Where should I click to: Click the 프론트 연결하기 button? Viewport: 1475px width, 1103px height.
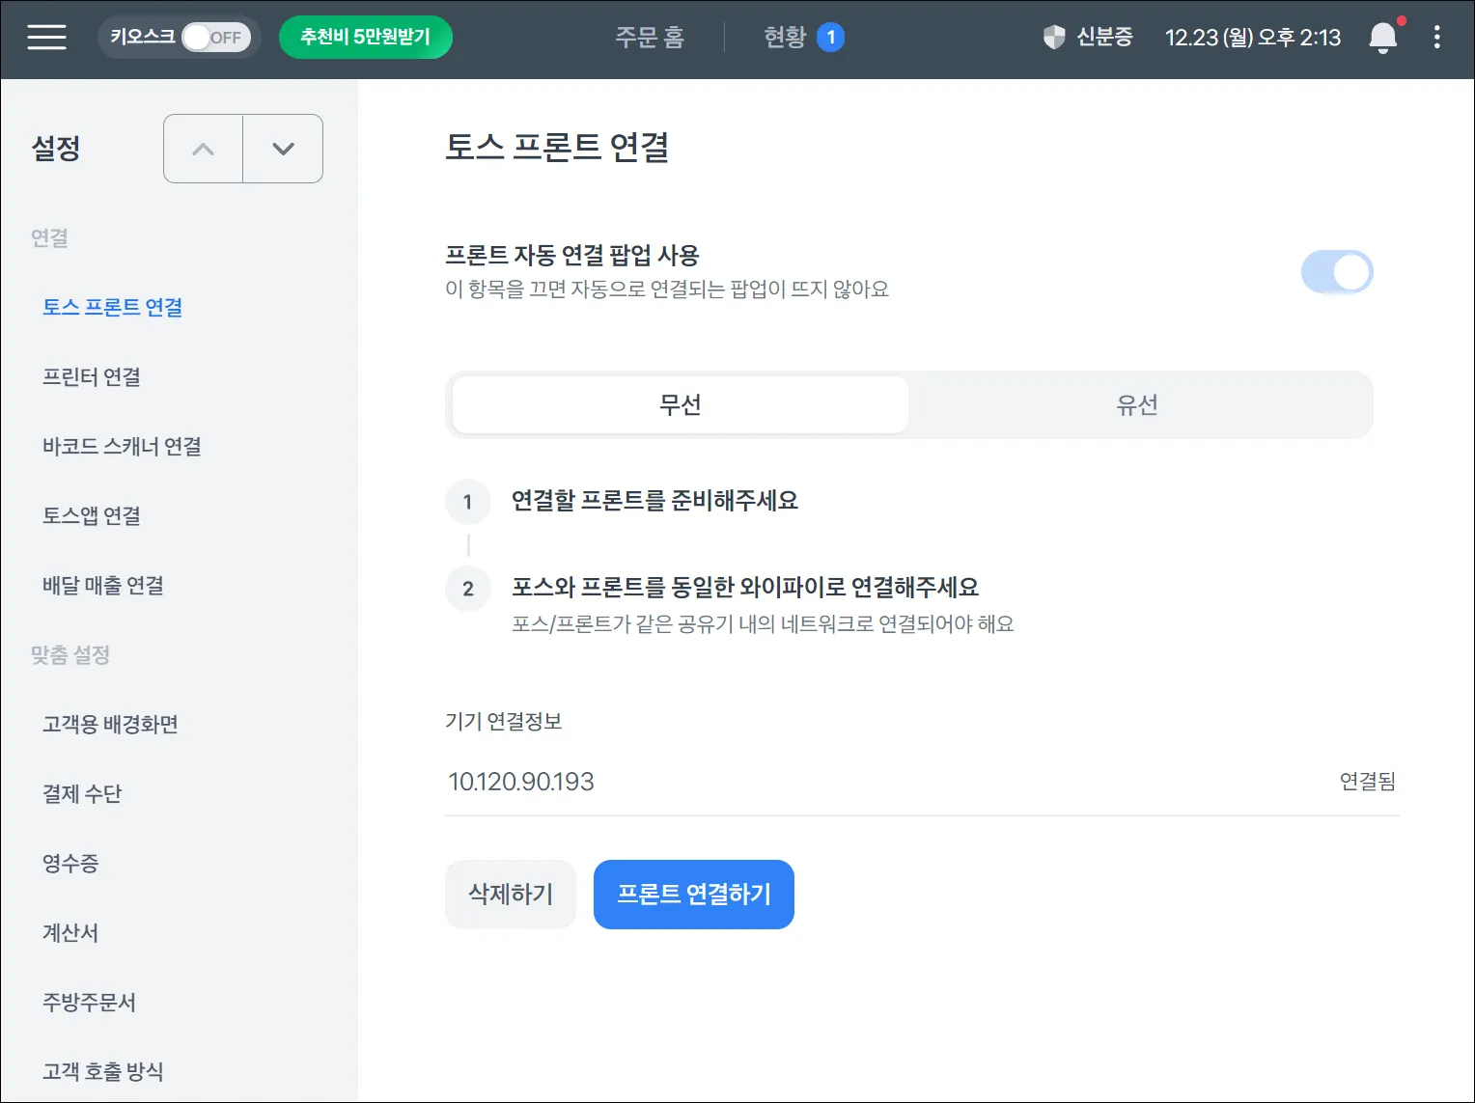(694, 895)
